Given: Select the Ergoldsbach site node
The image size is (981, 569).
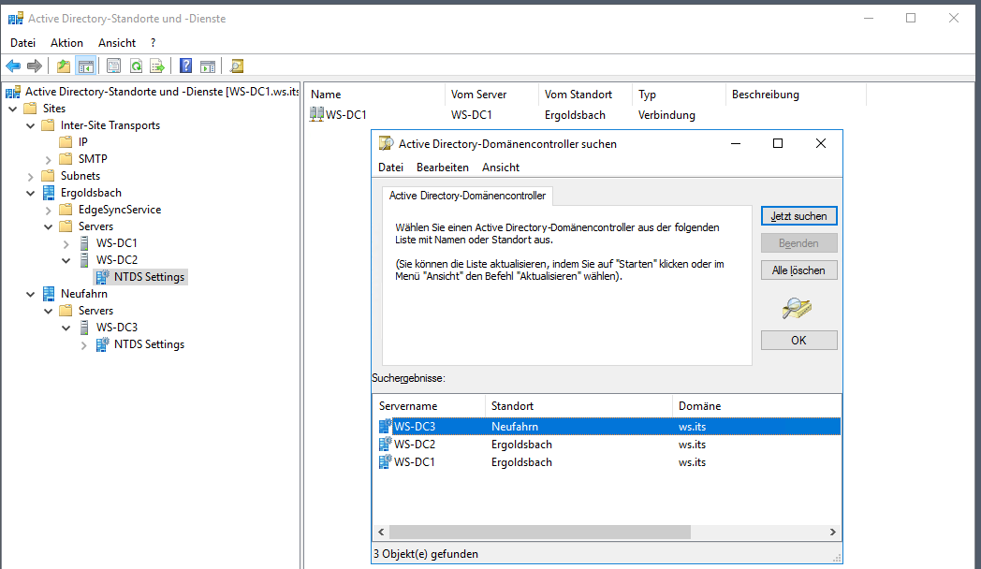Looking at the screenshot, I should pos(91,193).
